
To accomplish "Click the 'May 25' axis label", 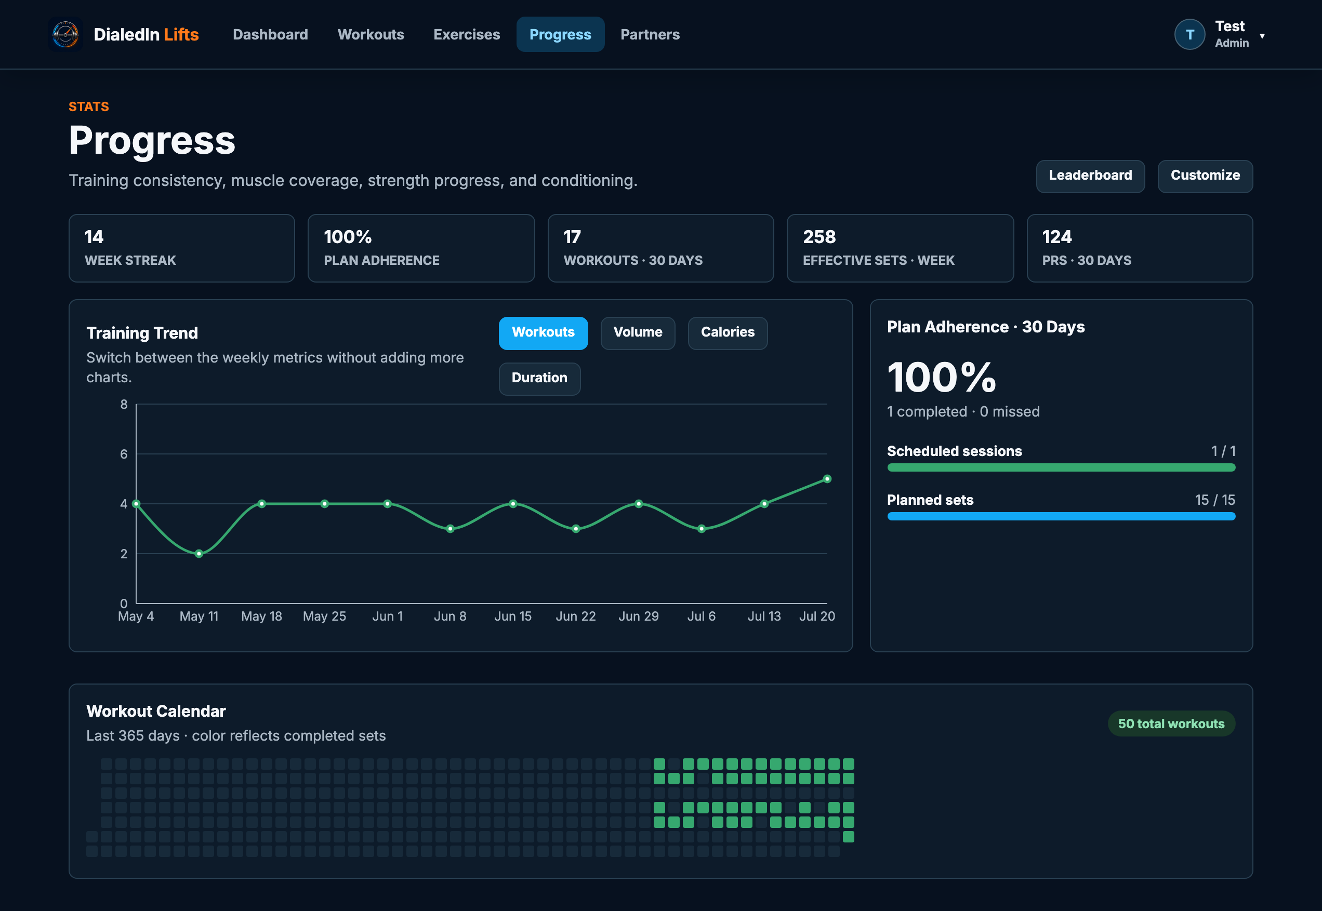I will point(324,616).
